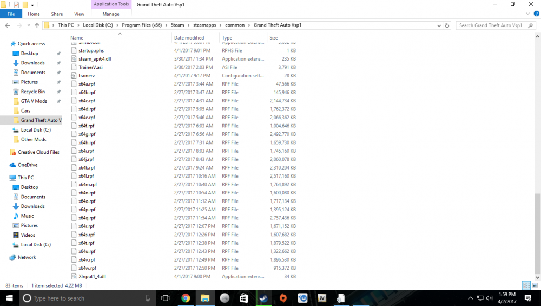This screenshot has width=541, height=306.
Task: Go up one folder level arrow
Action: point(37,25)
